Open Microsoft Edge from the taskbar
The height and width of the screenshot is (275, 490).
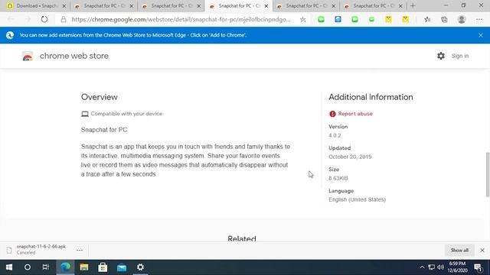click(65, 267)
